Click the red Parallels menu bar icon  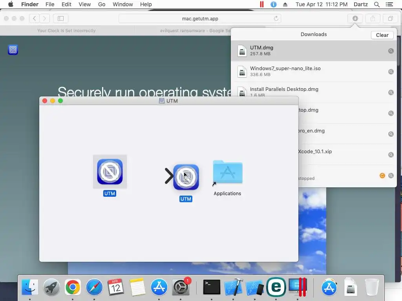[261, 4]
